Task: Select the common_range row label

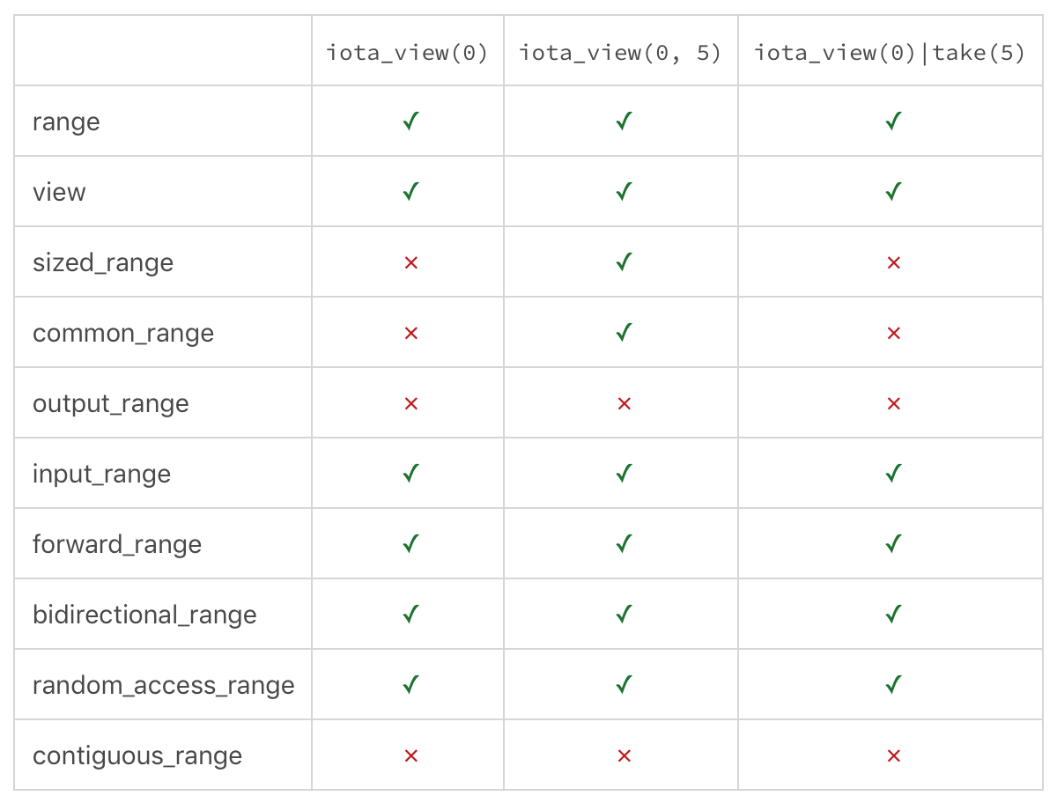Action: coord(123,334)
